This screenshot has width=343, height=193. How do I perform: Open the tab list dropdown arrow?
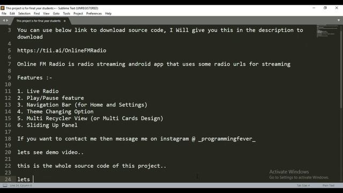coord(339,20)
